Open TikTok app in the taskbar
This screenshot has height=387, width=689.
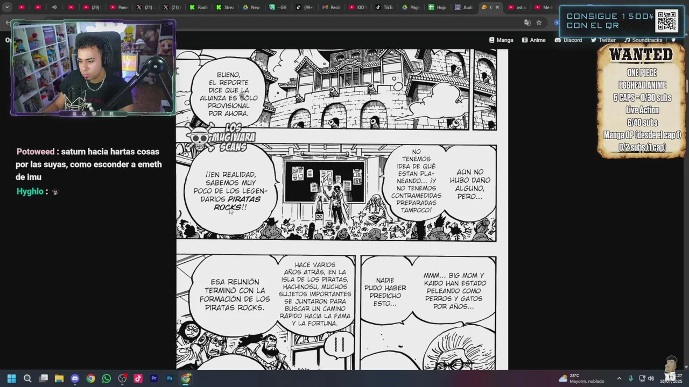[138, 378]
